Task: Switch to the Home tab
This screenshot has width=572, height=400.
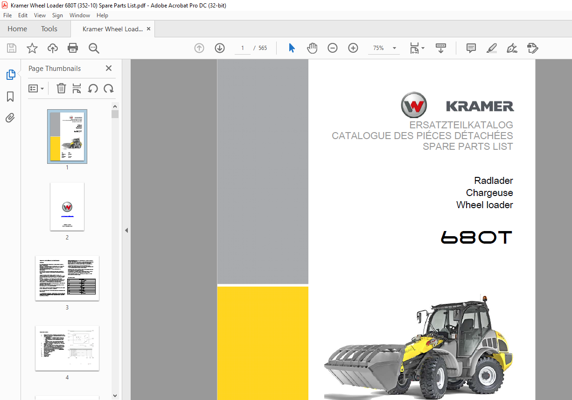Action: [17, 29]
